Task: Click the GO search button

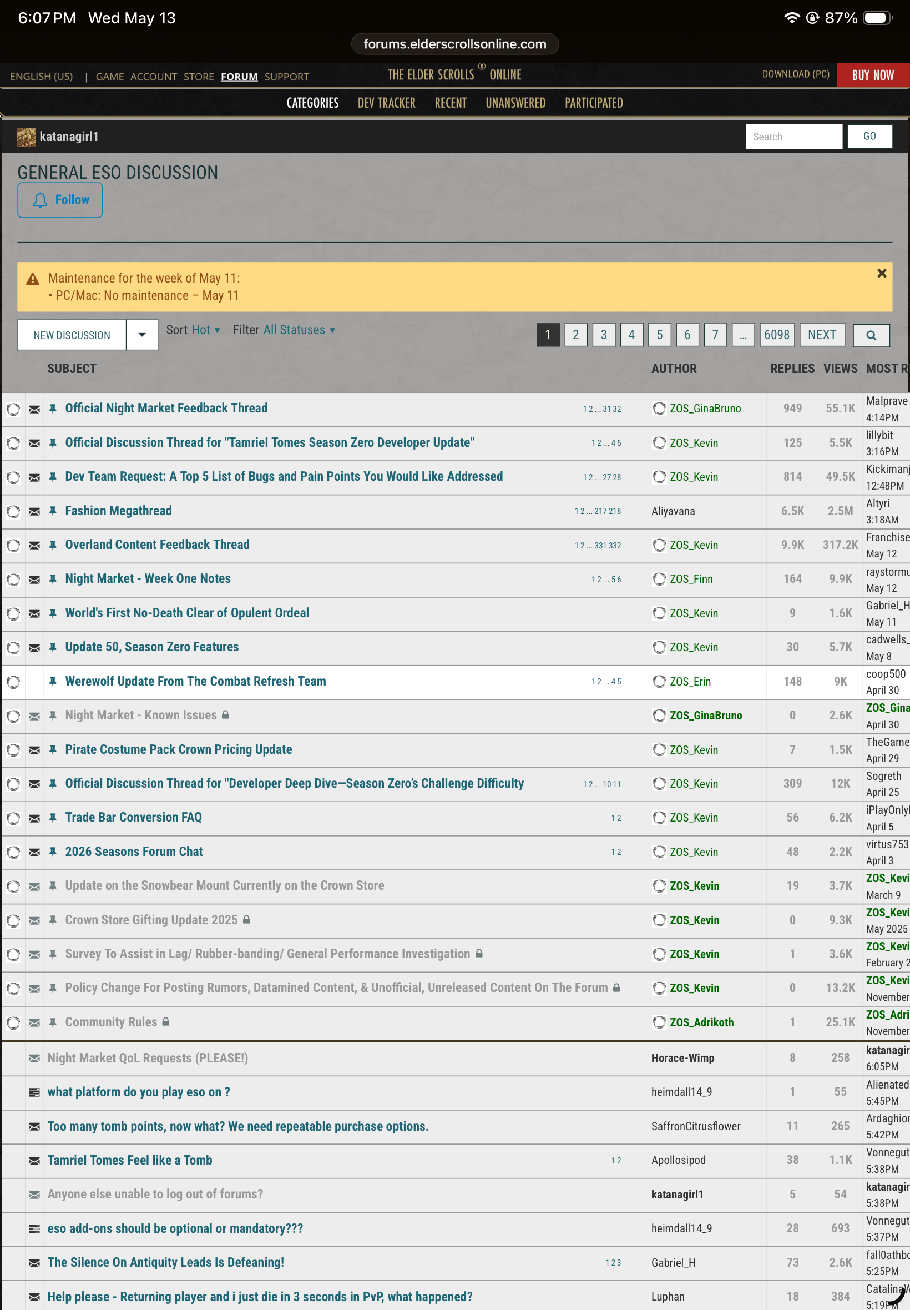Action: [x=869, y=137]
